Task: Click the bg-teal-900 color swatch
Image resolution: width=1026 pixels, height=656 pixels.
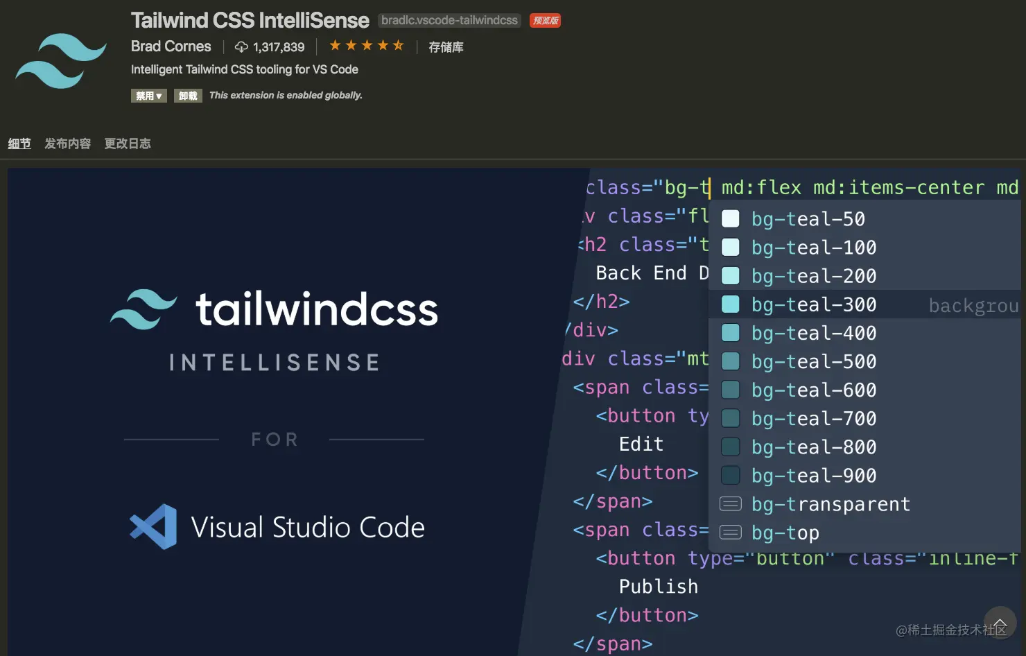Action: point(731,475)
